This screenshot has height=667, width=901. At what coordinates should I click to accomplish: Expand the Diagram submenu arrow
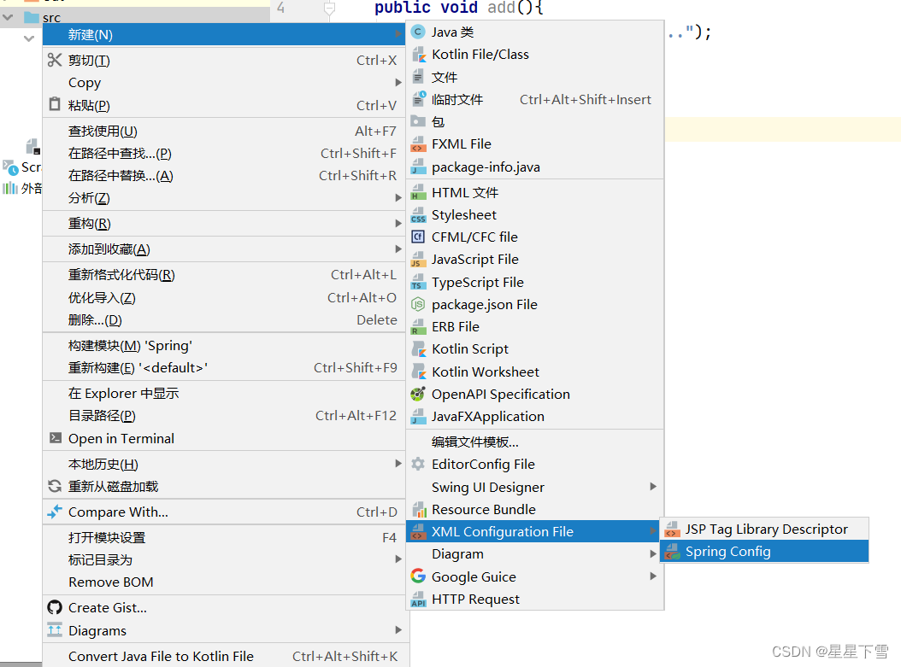653,554
